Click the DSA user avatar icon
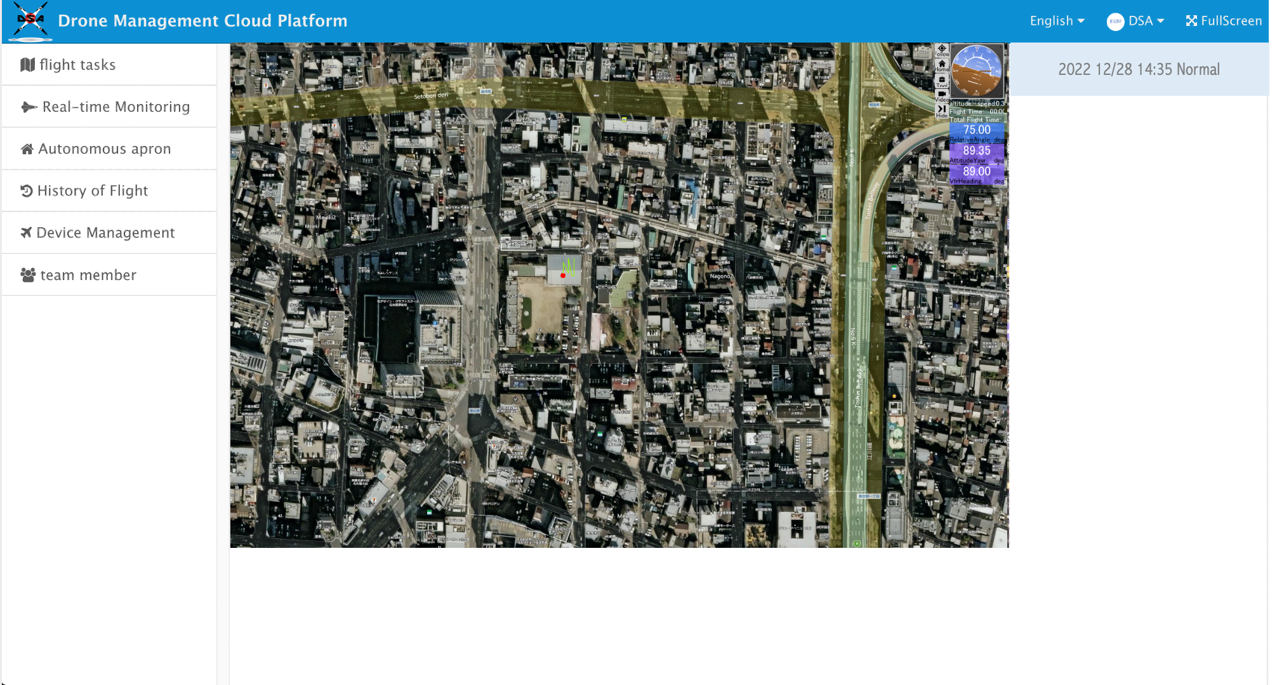The width and height of the screenshot is (1277, 685). (x=1115, y=22)
